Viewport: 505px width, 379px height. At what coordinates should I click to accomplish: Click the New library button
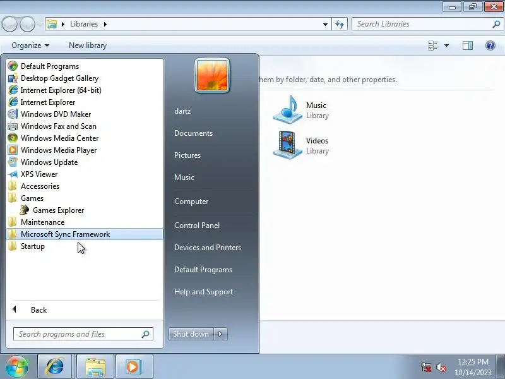click(88, 45)
